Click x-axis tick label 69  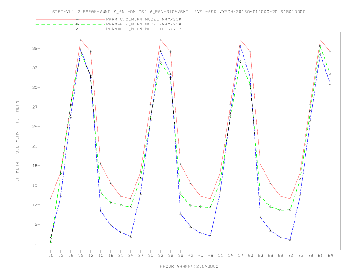click(x=280, y=255)
